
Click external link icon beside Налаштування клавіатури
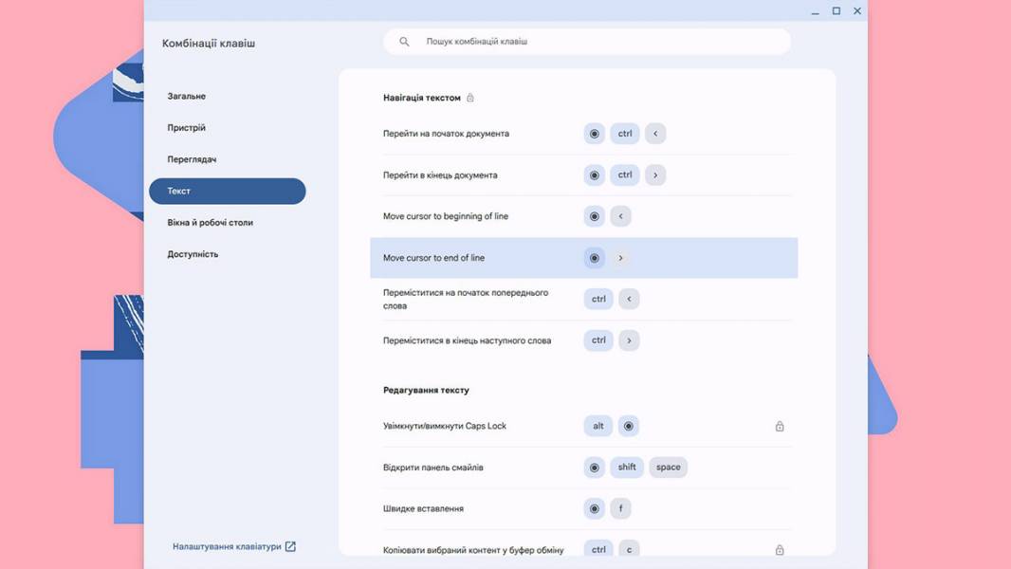click(x=290, y=546)
